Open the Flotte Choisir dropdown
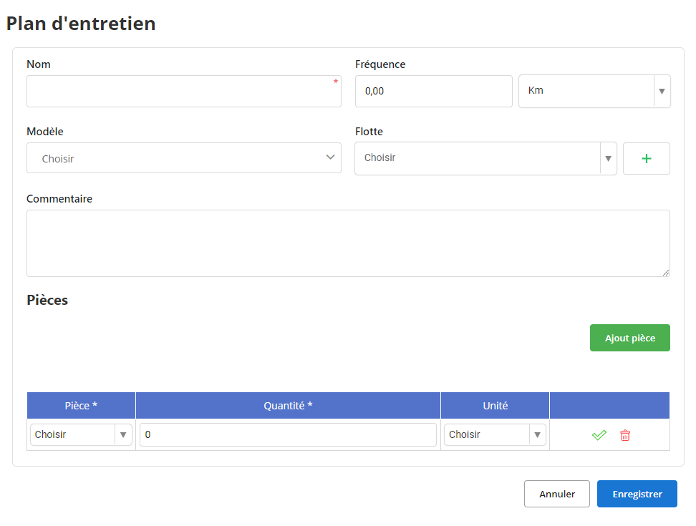The width and height of the screenshot is (696, 526). [x=485, y=158]
